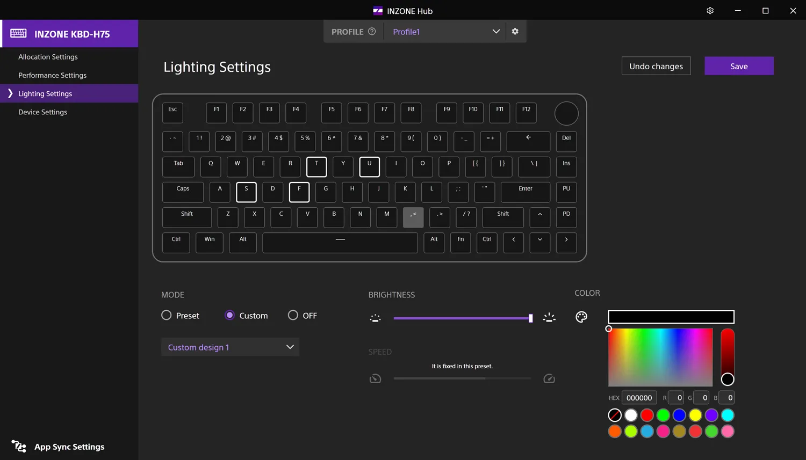The height and width of the screenshot is (460, 806).
Task: Click the maximum brightness icon
Action: click(549, 318)
